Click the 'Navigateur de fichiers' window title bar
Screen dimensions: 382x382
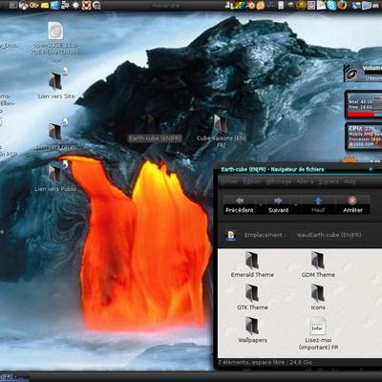(299, 169)
